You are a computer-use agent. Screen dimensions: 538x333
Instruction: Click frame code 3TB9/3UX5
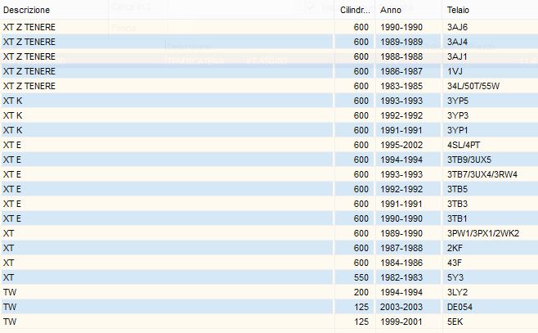[469, 160]
